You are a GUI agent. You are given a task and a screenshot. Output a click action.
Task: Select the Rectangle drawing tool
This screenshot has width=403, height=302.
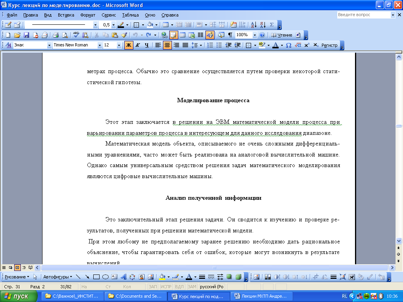pos(96,277)
